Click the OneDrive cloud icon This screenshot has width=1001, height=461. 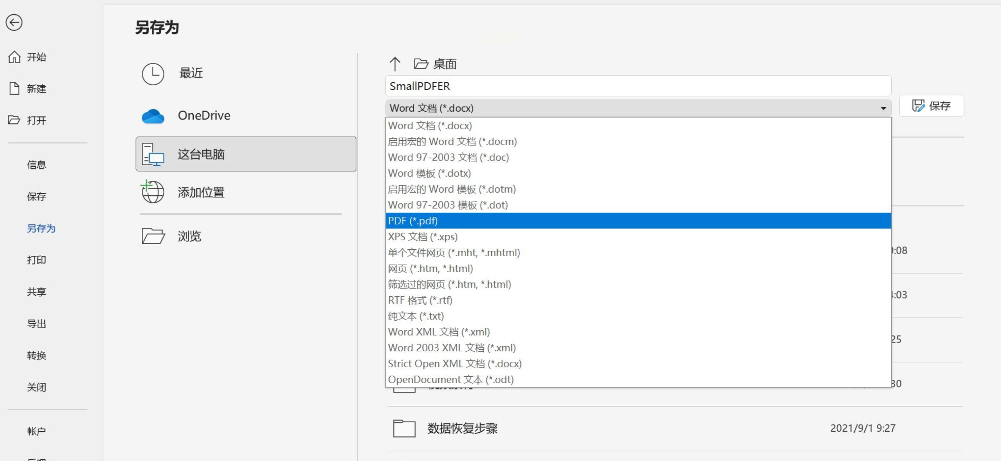pos(153,116)
